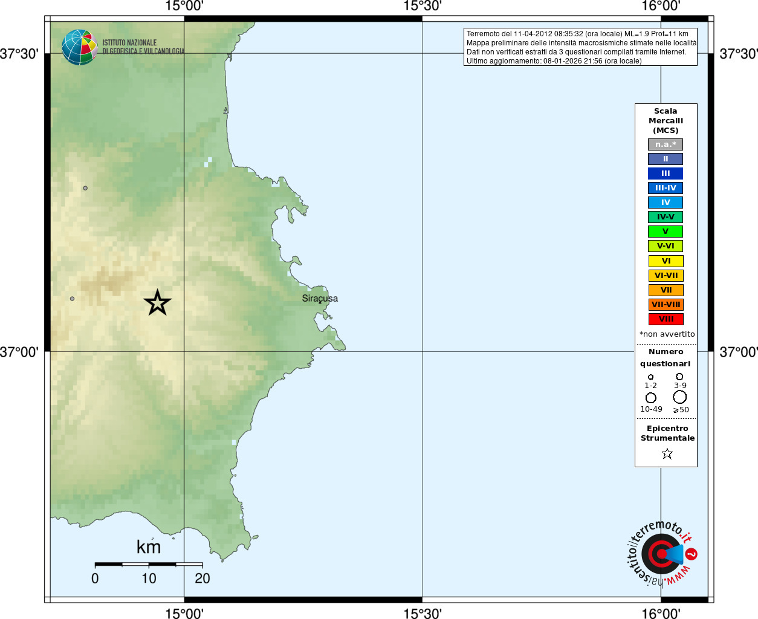Click the 1-2 questionnaires circle symbol

click(651, 377)
